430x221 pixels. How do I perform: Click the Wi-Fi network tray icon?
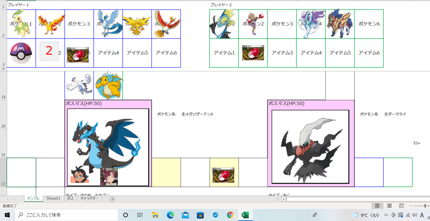[x=408, y=215]
